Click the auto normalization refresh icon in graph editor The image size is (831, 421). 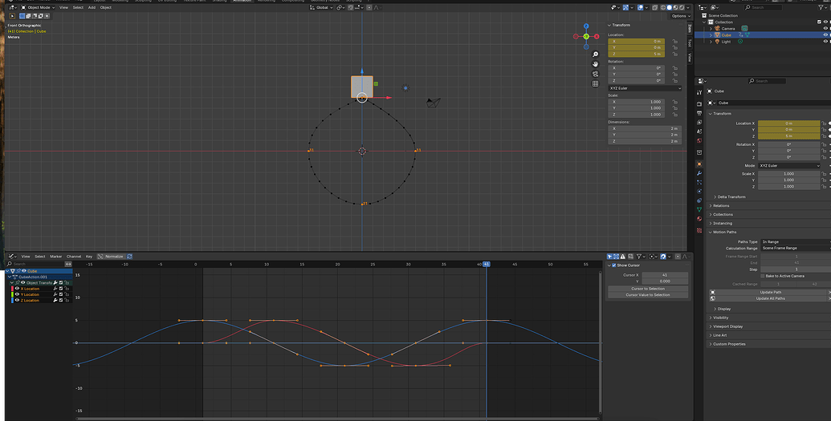point(129,257)
